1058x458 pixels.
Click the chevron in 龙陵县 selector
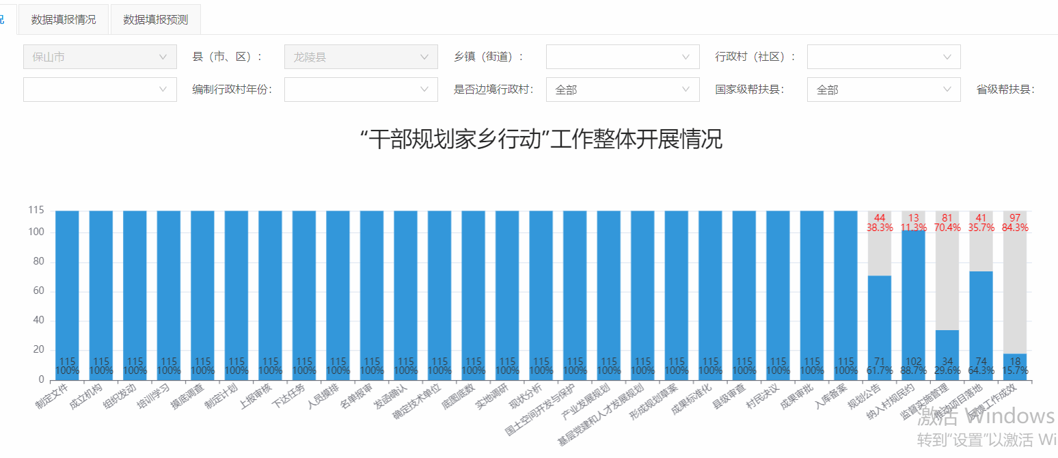(424, 57)
